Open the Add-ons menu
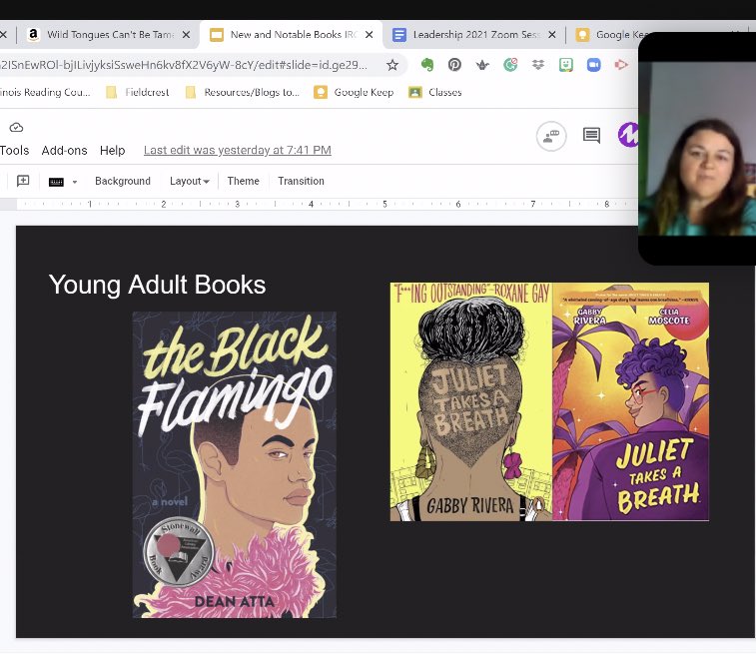The width and height of the screenshot is (756, 654). 64,151
